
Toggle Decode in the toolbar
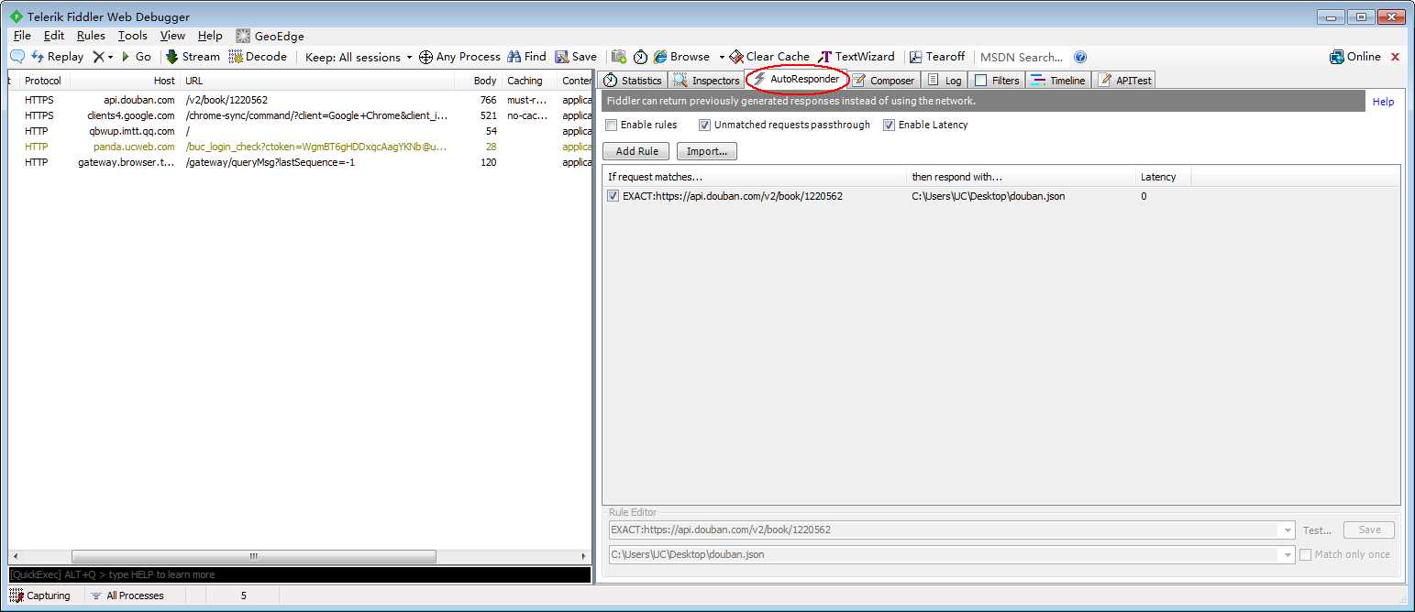[x=258, y=57]
